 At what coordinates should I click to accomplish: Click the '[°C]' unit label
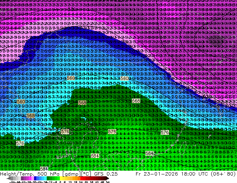click(86, 174)
